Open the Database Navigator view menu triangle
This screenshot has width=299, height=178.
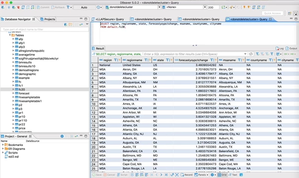click(87, 24)
